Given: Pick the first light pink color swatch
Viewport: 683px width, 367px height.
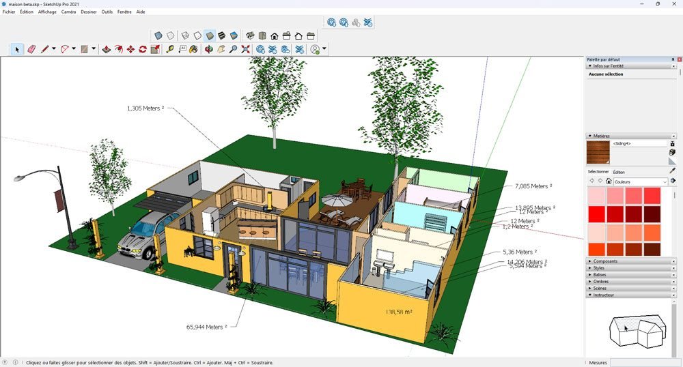Looking at the screenshot, I should click(x=597, y=196).
